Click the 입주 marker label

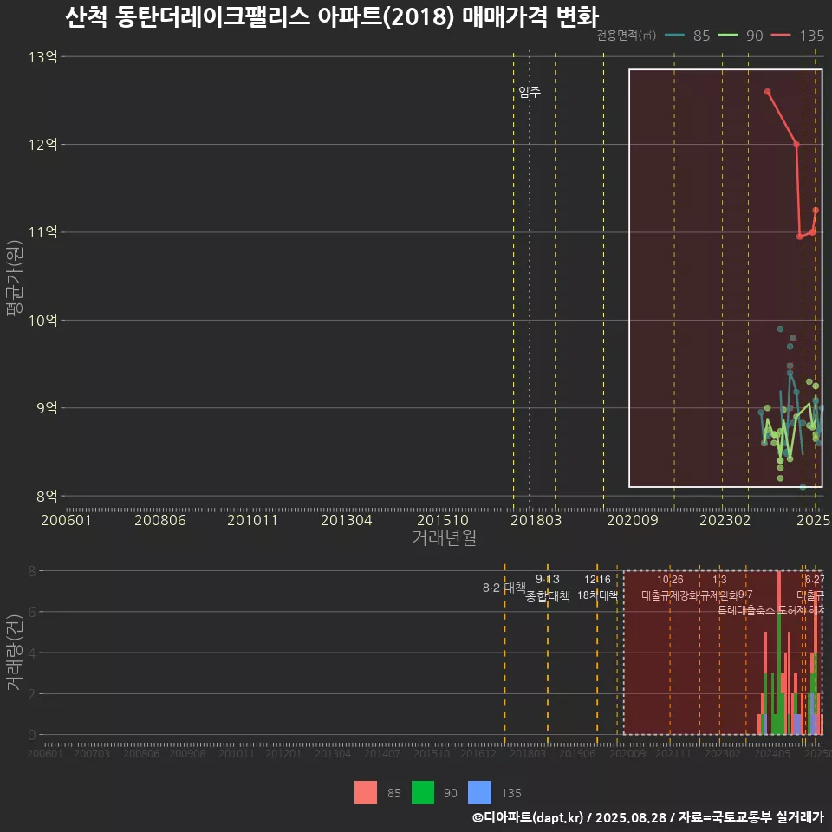[530, 92]
